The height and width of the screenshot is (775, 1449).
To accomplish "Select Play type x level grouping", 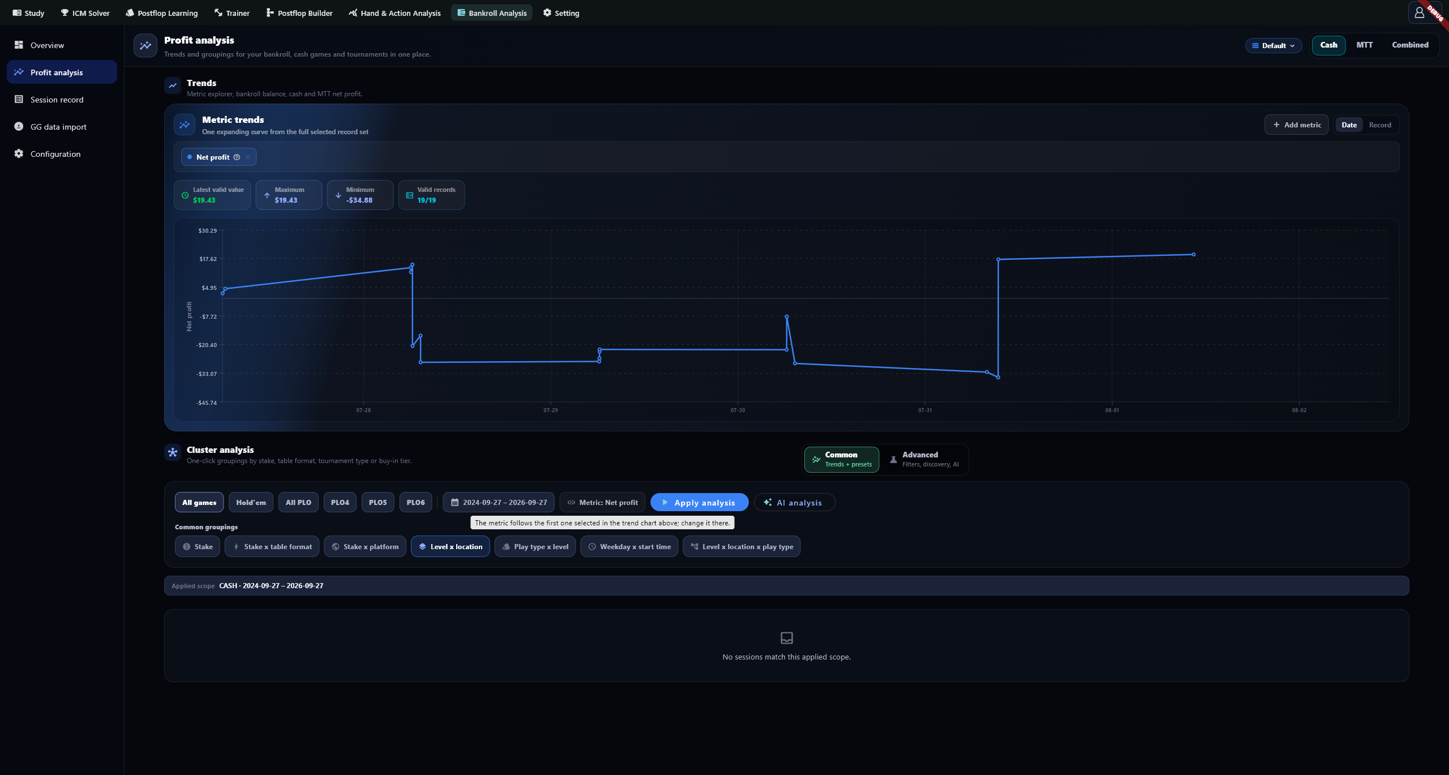I will [x=535, y=546].
